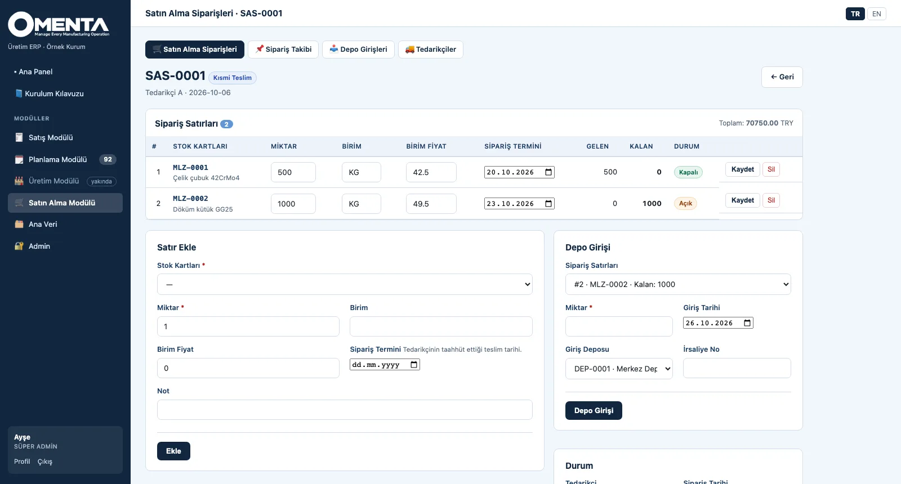Delete row MLZ-0001 with Sil
This screenshot has width=901, height=484.
coord(771,169)
